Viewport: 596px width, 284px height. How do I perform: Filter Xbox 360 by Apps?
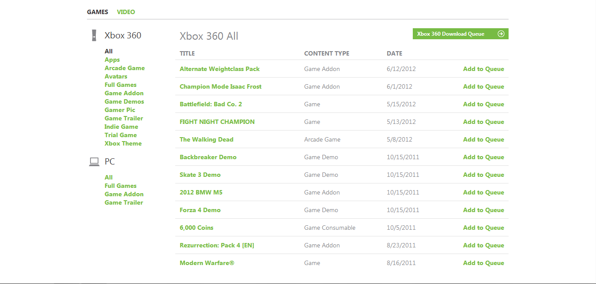112,60
